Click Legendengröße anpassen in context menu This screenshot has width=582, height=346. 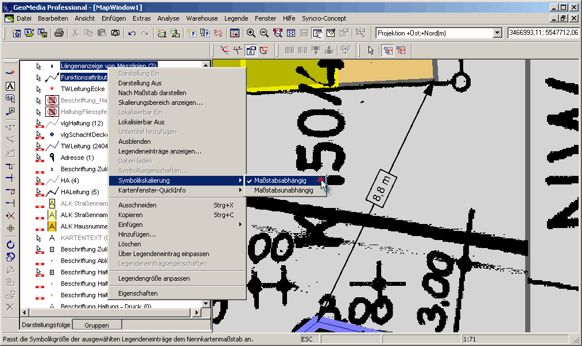[154, 278]
